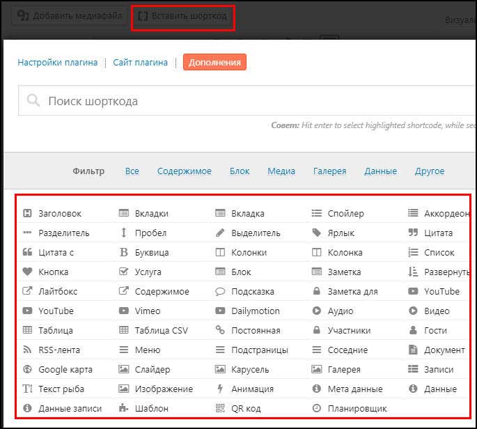The height and width of the screenshot is (429, 477).
Task: Click the Видео shortcode label
Action: point(437,311)
